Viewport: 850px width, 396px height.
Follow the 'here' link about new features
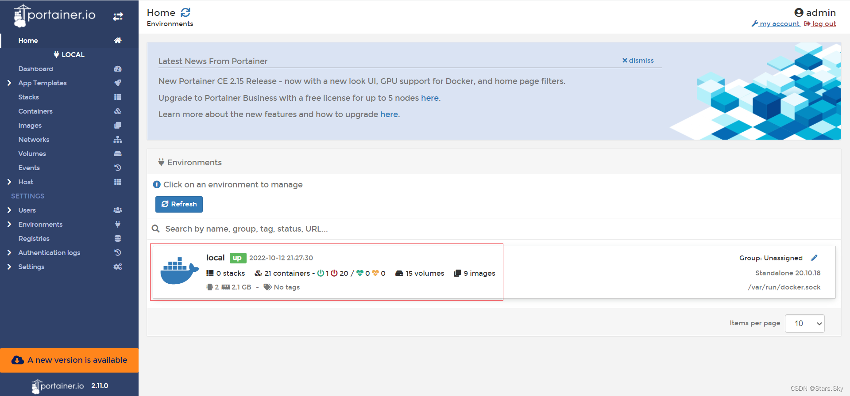389,114
